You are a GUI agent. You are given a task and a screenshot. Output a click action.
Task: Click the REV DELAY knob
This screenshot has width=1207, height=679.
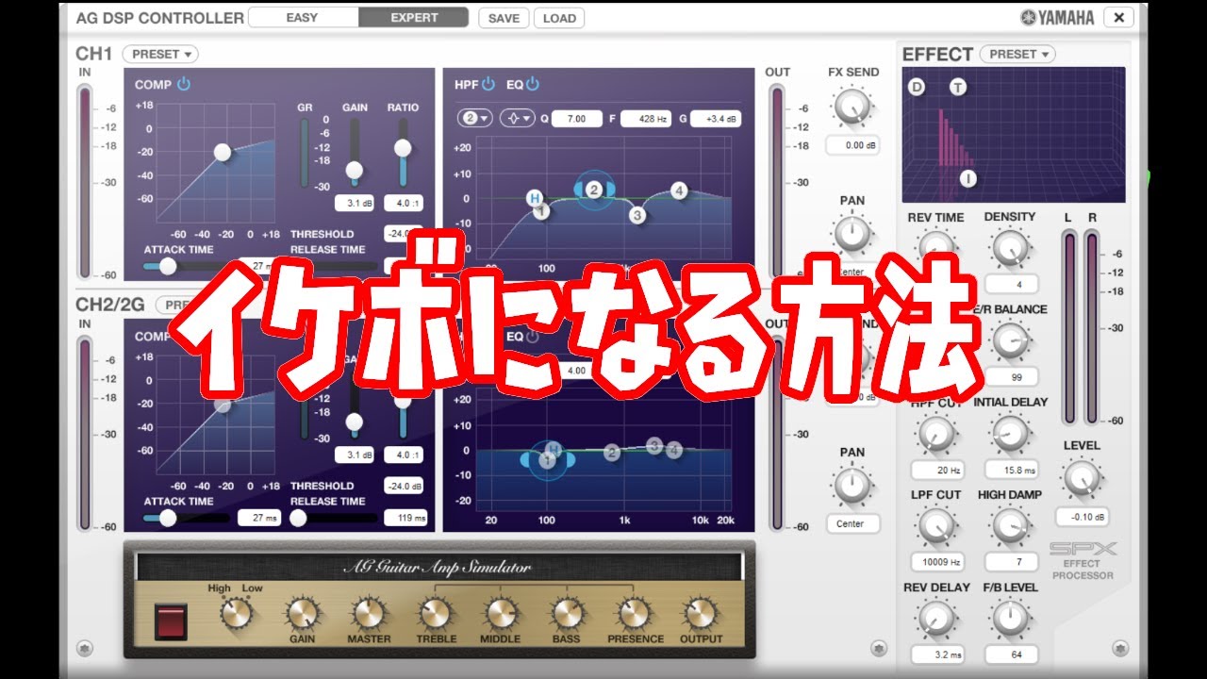(x=935, y=618)
